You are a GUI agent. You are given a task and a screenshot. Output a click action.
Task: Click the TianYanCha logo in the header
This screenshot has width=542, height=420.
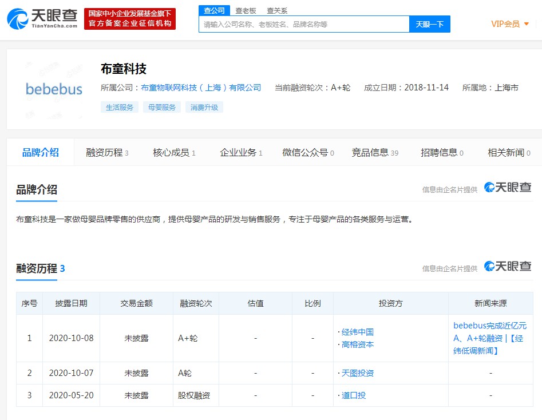42,19
